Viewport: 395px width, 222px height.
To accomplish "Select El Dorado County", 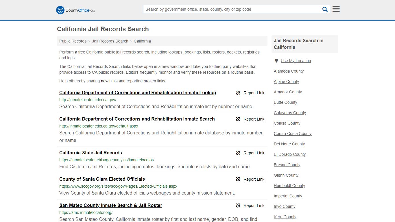I will [x=290, y=154].
